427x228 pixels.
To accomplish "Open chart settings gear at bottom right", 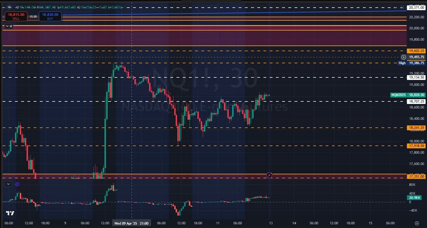I will coord(417,223).
